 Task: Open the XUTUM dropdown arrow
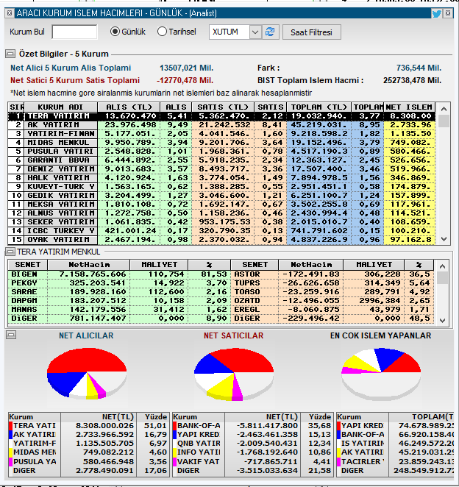click(255, 32)
